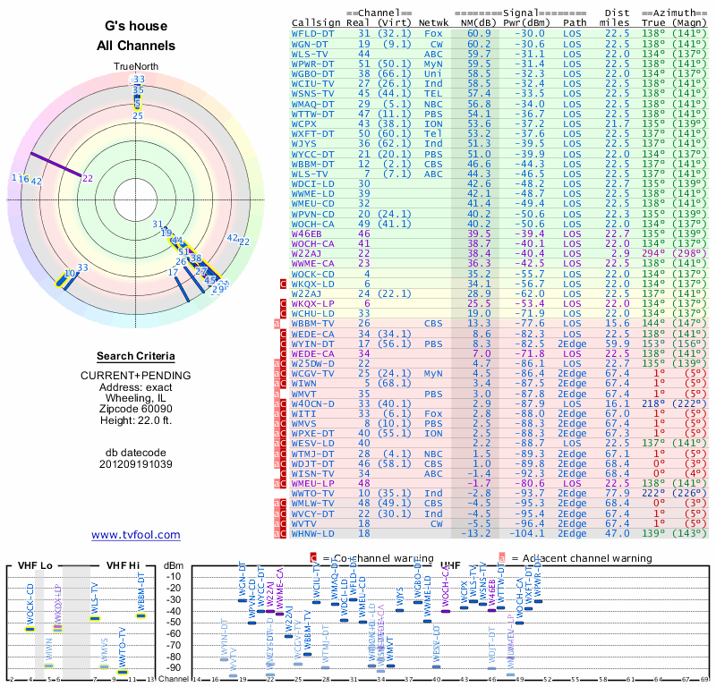Click the WVCY-DT callsign in the table
Screen dimensions: 716x687
coord(312,514)
